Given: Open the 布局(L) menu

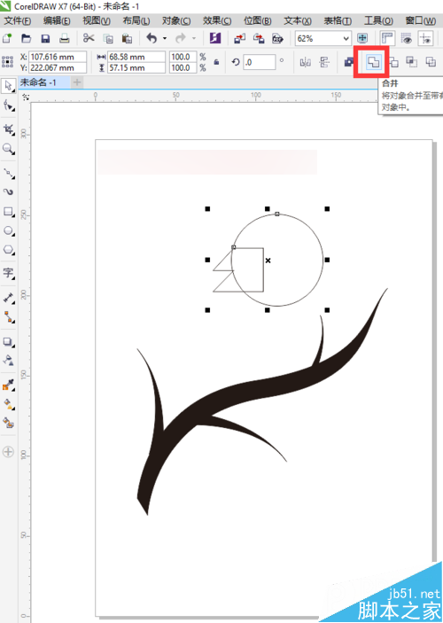Looking at the screenshot, I should (x=136, y=20).
